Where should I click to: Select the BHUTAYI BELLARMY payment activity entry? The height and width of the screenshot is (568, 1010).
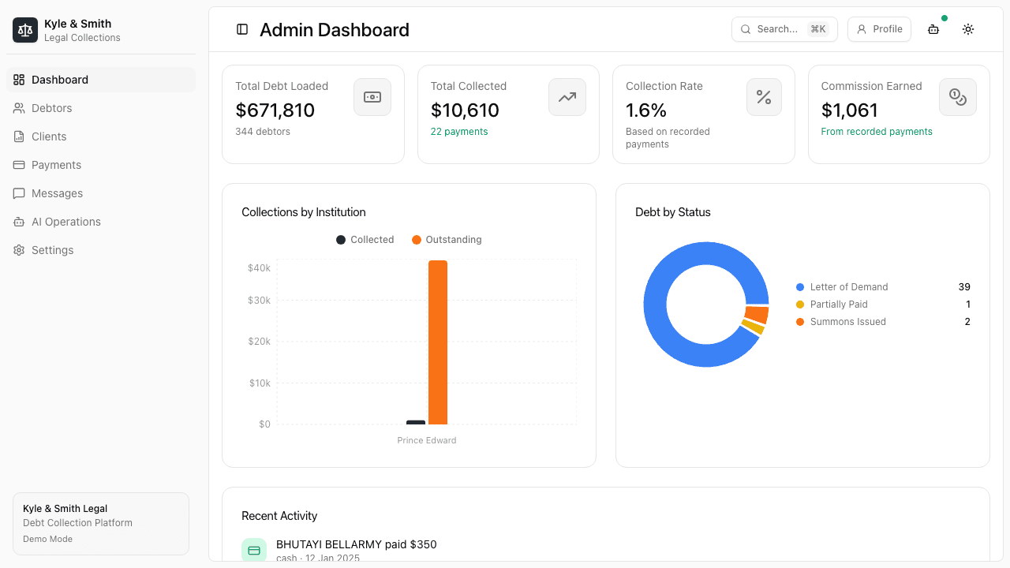(x=356, y=544)
